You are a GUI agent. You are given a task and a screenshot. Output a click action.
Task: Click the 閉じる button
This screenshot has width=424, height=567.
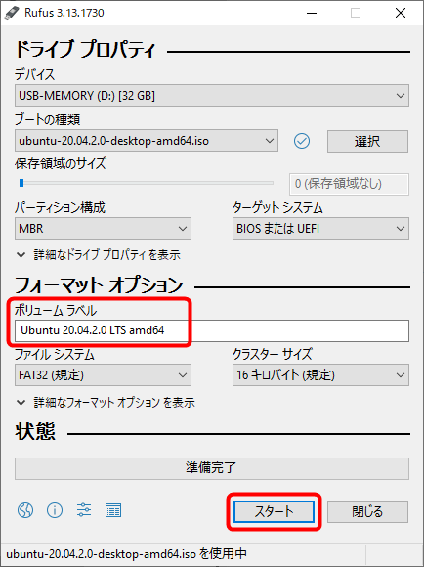(367, 511)
